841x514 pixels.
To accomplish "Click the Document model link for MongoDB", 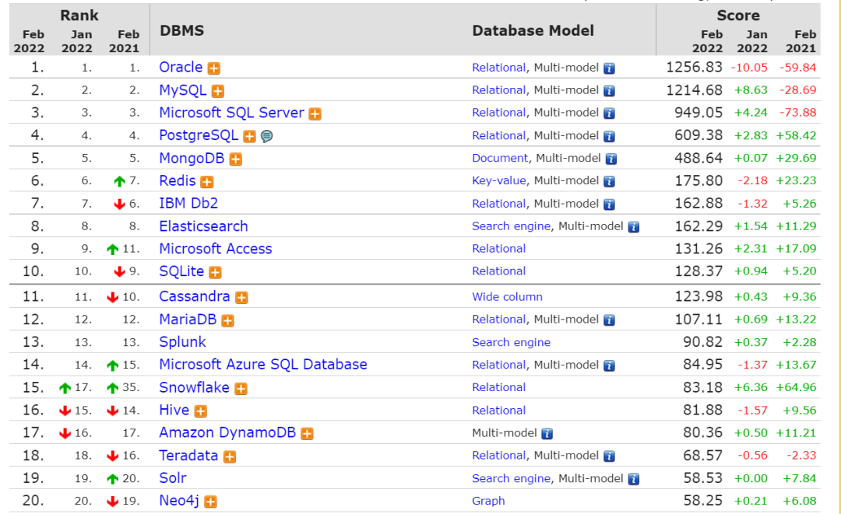I will 499,159.
